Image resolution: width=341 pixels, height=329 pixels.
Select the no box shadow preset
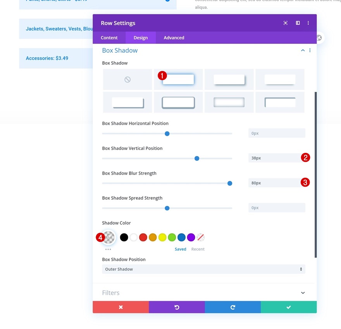(x=127, y=80)
